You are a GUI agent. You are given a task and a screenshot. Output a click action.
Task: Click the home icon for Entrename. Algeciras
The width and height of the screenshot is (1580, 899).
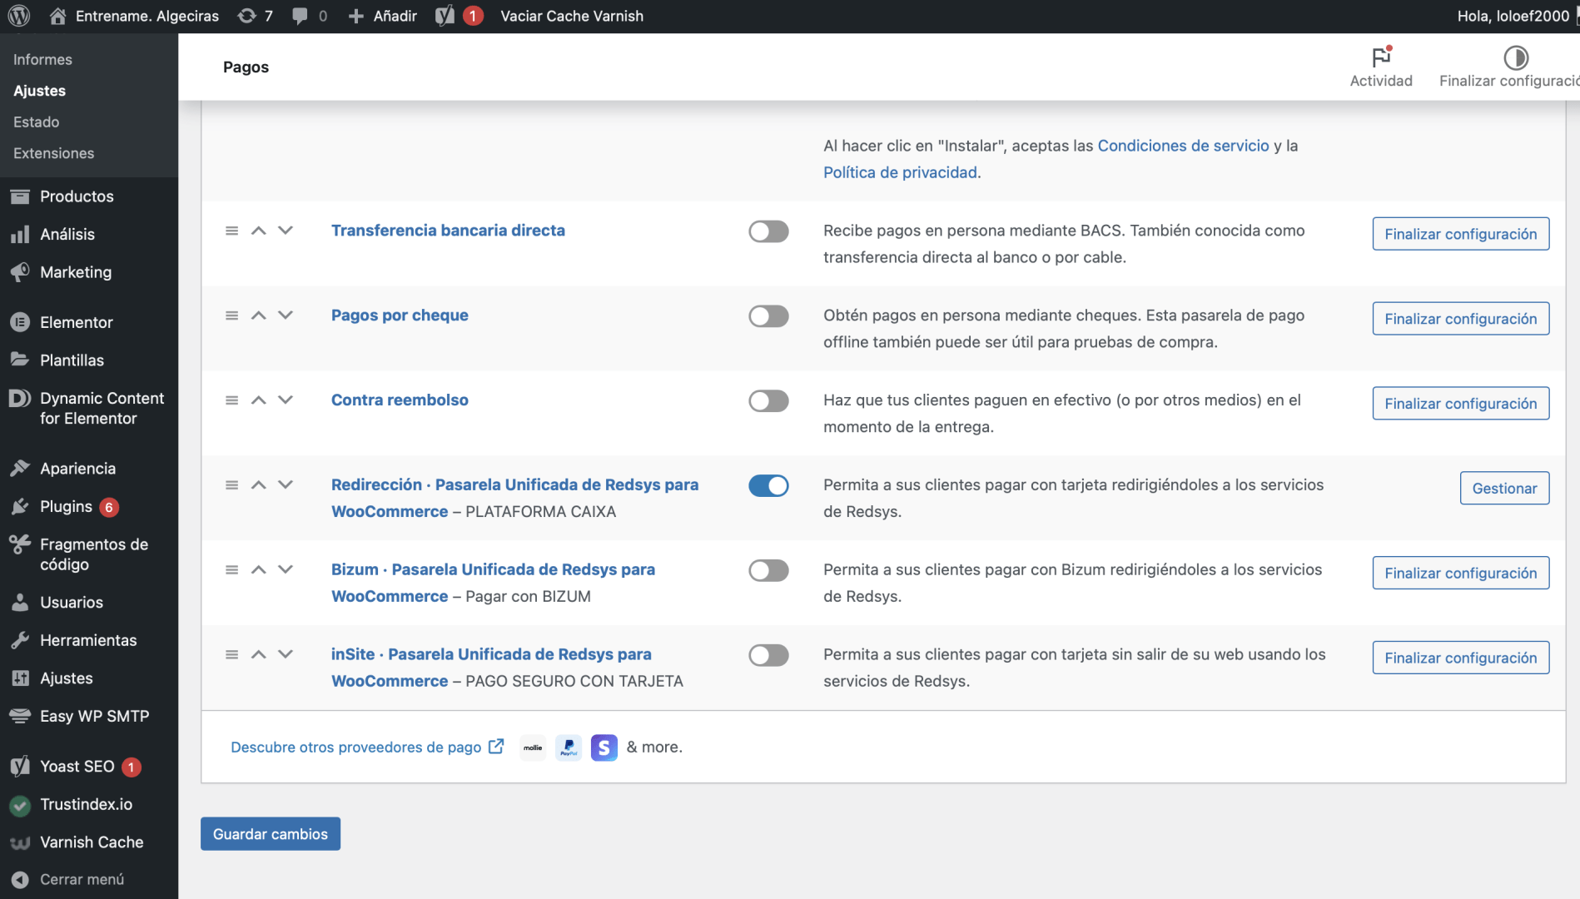coord(57,16)
